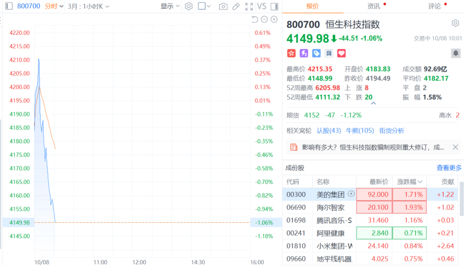Open the news document icon in banner
Screen dimensions: 465x266
click(x=293, y=147)
